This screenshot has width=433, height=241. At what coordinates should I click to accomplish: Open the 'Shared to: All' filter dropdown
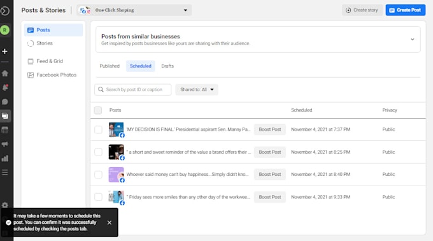[197, 89]
